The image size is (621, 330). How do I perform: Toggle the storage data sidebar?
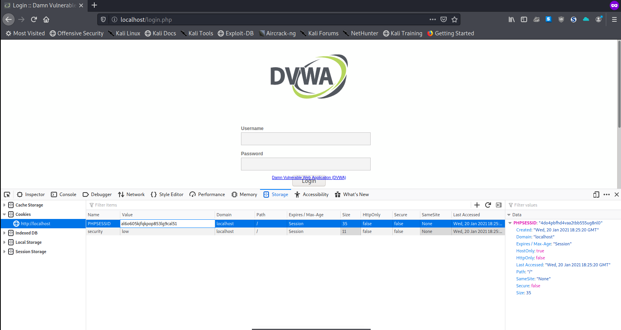pos(499,205)
